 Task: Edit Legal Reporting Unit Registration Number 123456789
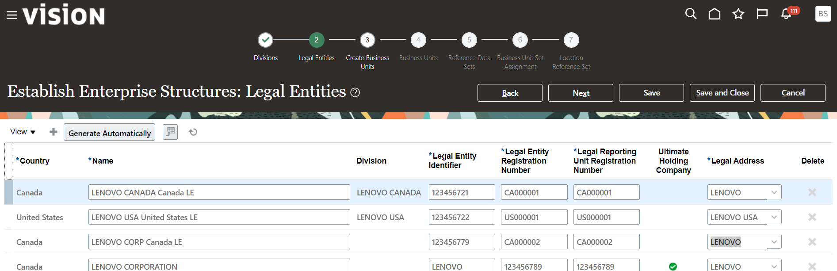607,265
